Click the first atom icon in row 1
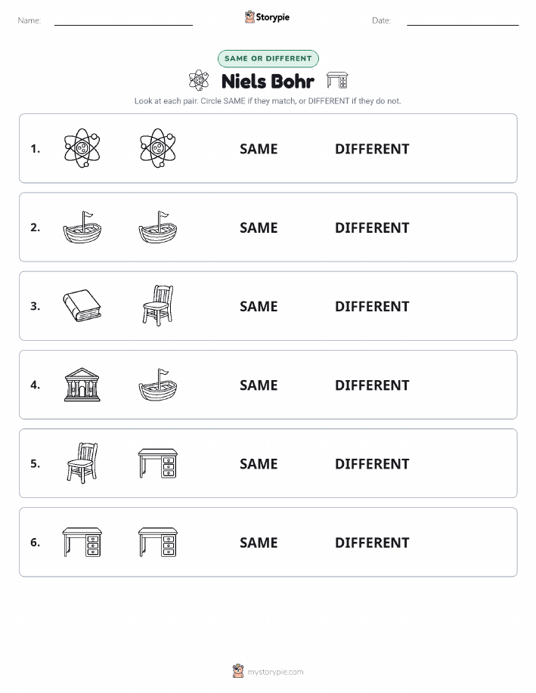The image size is (536, 693). pos(82,148)
